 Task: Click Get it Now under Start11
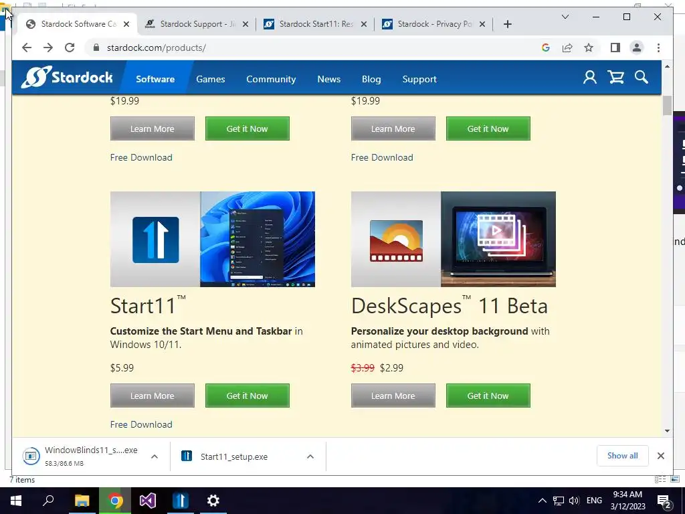[x=248, y=396]
